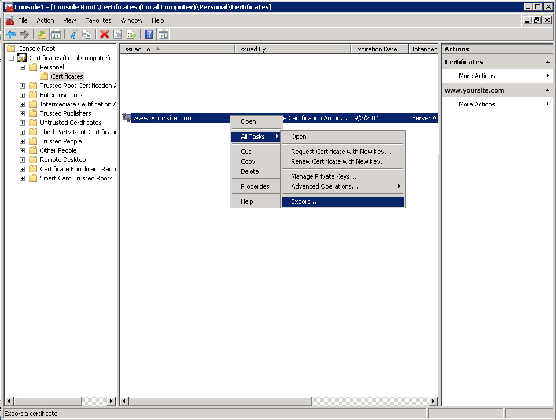The height and width of the screenshot is (420, 556).
Task: Open the Help menu in menu bar
Action: pos(158,20)
